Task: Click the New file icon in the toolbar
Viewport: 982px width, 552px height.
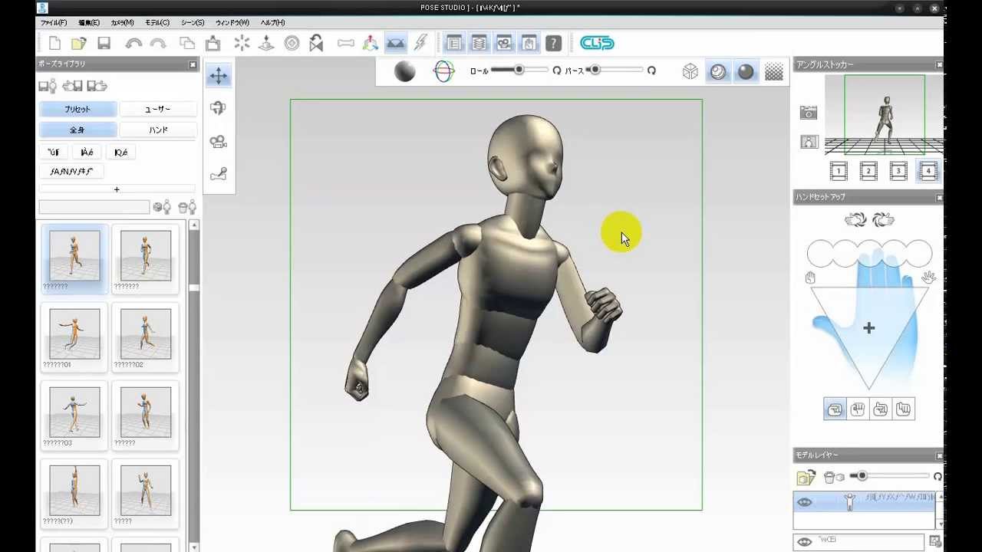Action: 54,44
